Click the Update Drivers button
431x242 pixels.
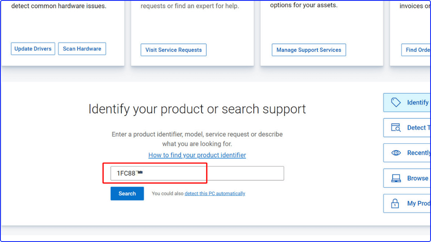[33, 48]
